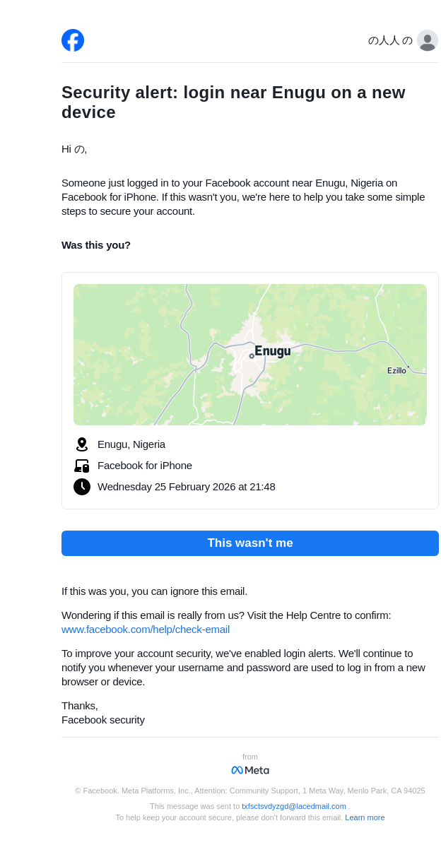Click the "Facebook for iPhone" device text
The width and height of the screenshot is (441, 857).
pyautogui.click(x=145, y=466)
